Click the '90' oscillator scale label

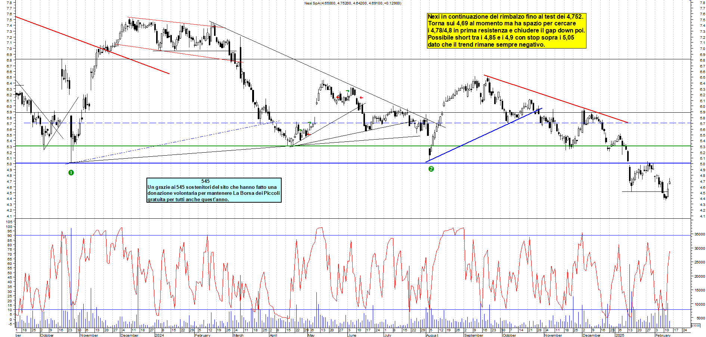coord(10,236)
